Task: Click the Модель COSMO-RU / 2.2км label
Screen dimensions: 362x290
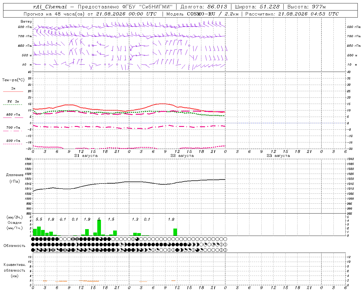Action: [x=202, y=14]
